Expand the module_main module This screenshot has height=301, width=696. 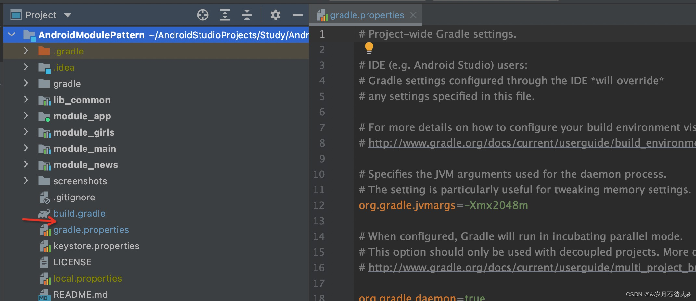(26, 148)
